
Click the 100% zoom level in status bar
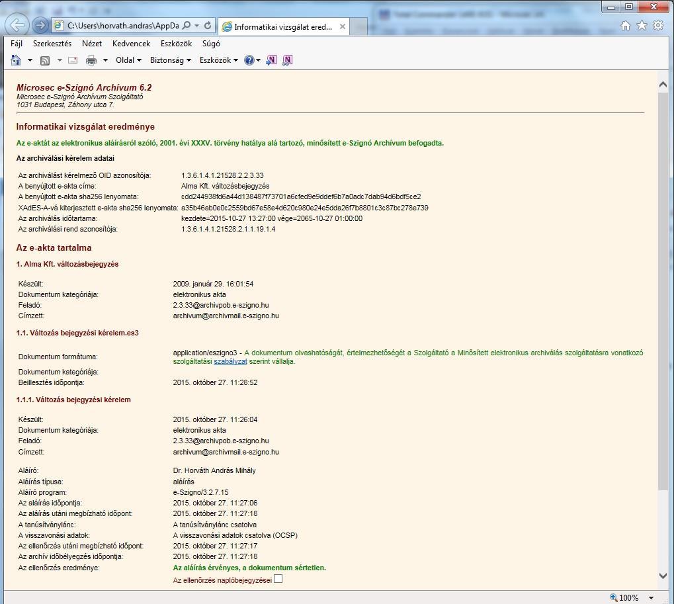629,597
